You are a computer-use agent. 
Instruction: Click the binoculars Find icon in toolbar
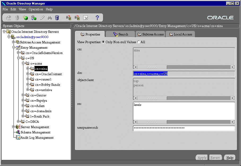point(50,18)
